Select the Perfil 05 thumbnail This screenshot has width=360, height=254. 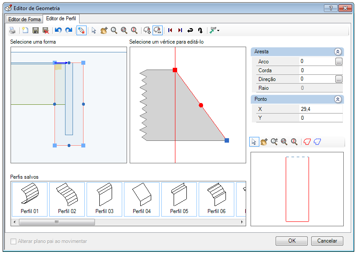179,199
